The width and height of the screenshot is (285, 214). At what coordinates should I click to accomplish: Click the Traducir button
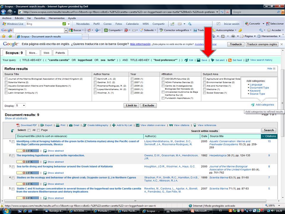tap(236, 44)
